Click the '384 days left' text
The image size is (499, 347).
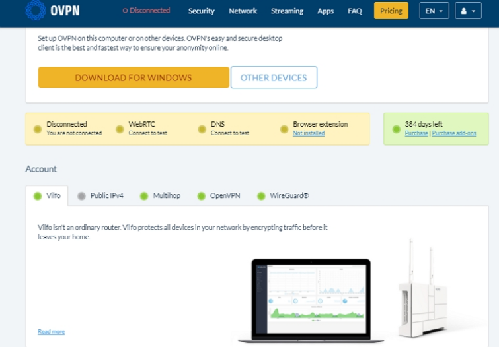[x=424, y=124]
